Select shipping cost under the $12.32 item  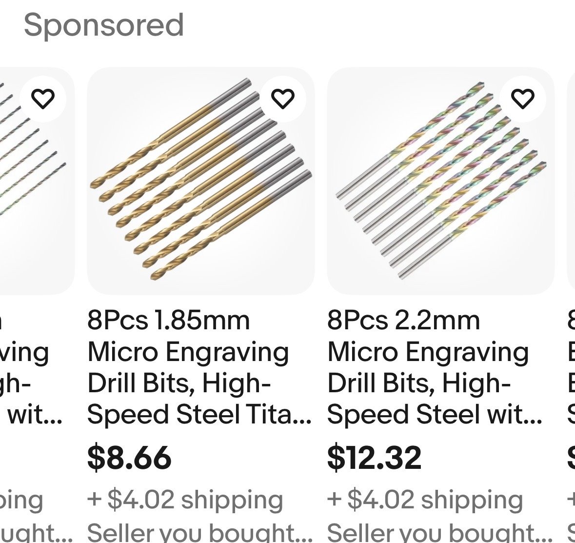[425, 500]
